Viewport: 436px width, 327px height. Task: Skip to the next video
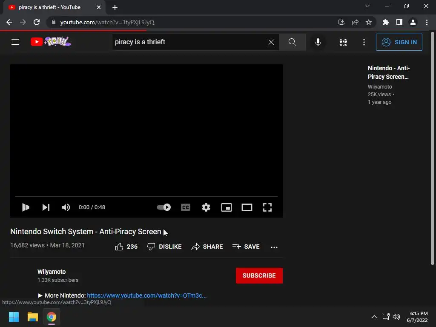46,207
